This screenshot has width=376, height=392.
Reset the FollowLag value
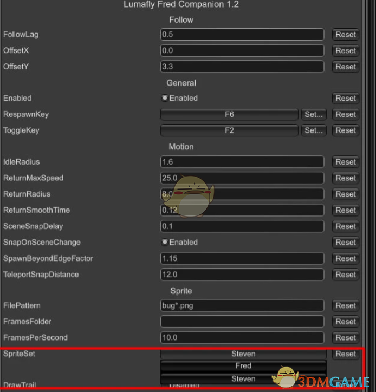click(346, 35)
